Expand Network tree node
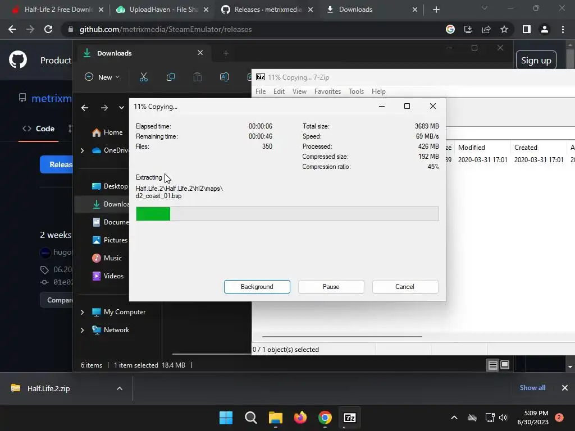 (x=82, y=330)
